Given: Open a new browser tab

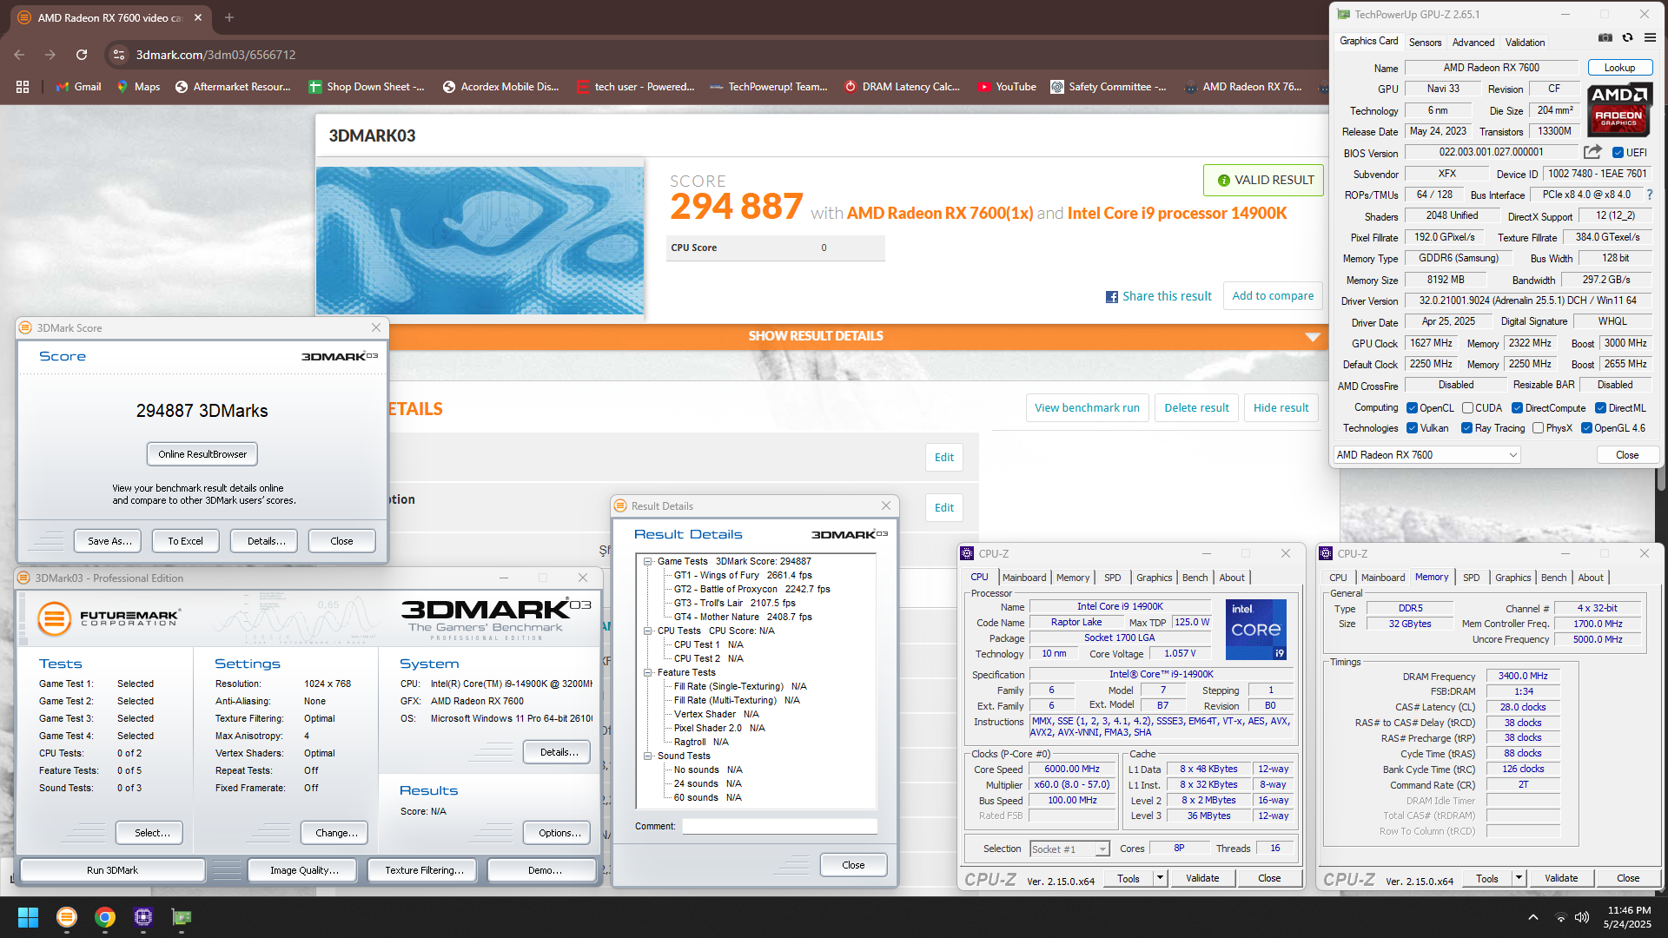Looking at the screenshot, I should pos(229,17).
